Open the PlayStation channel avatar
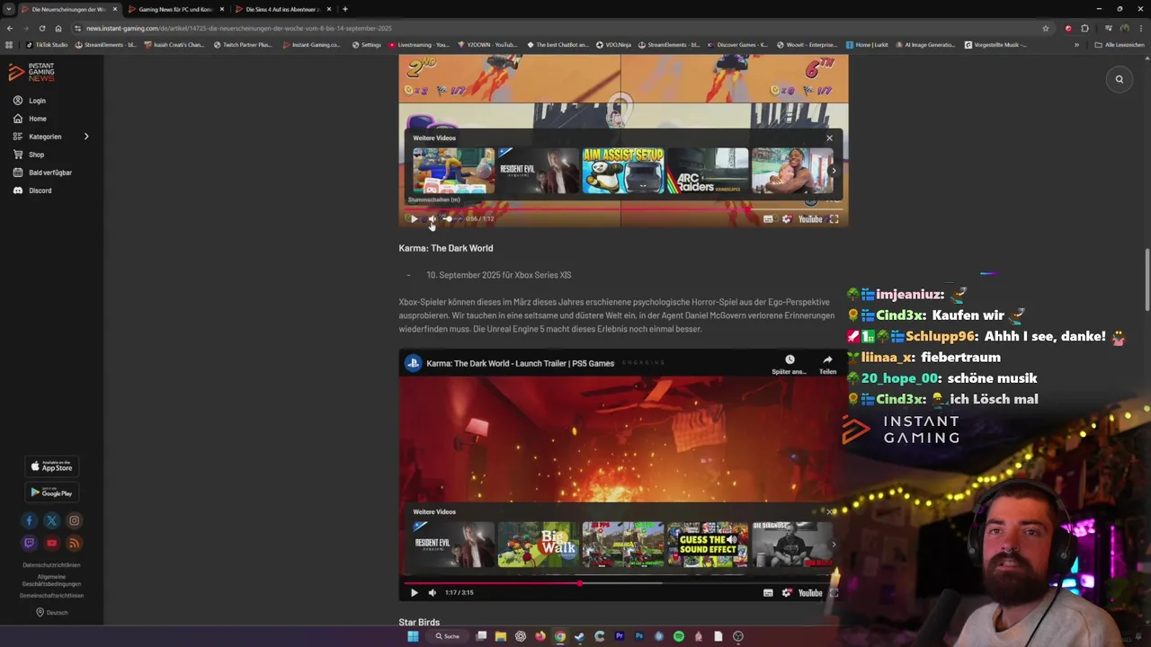The width and height of the screenshot is (1151, 647). [x=413, y=363]
